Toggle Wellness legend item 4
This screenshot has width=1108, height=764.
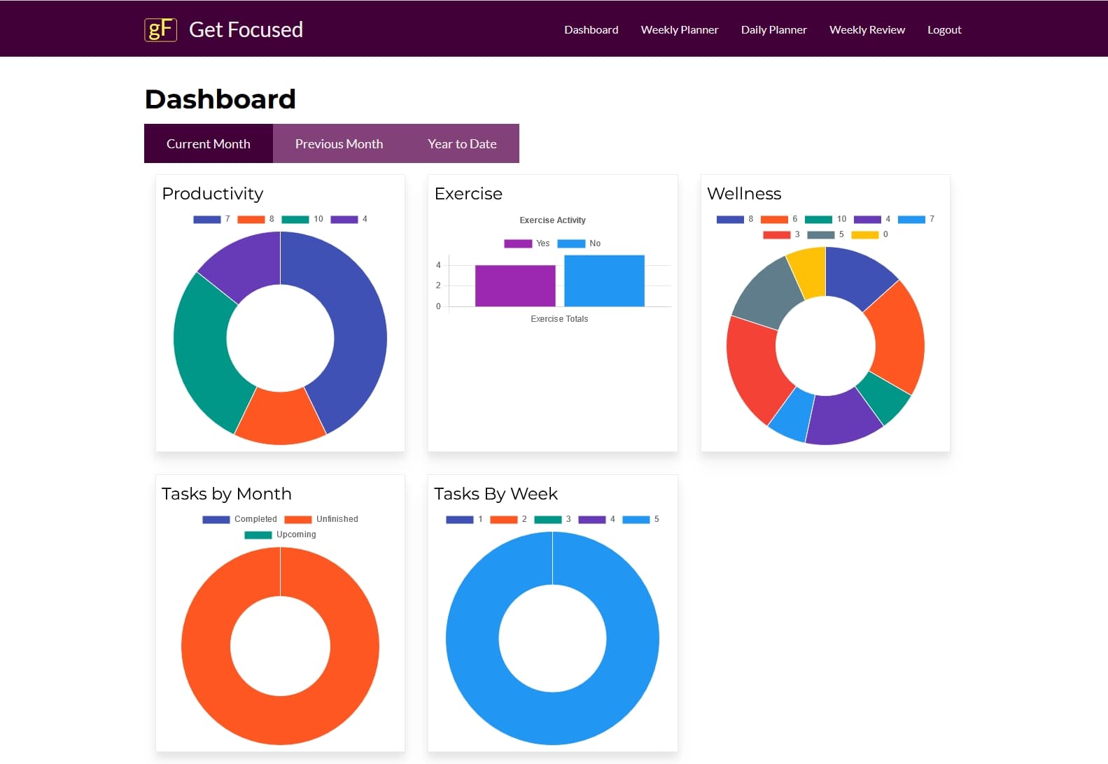[x=872, y=219]
